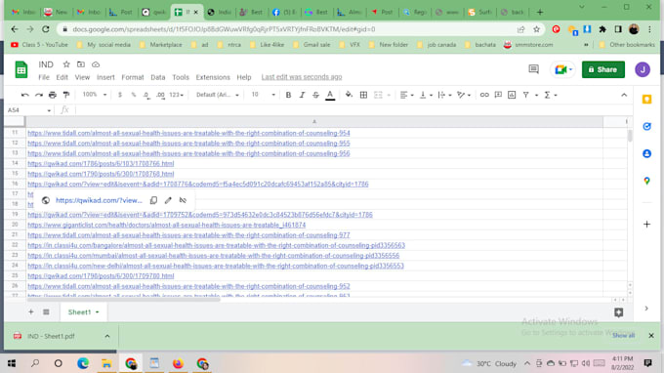Open the Edit menu
The image size is (664, 373).
click(62, 77)
